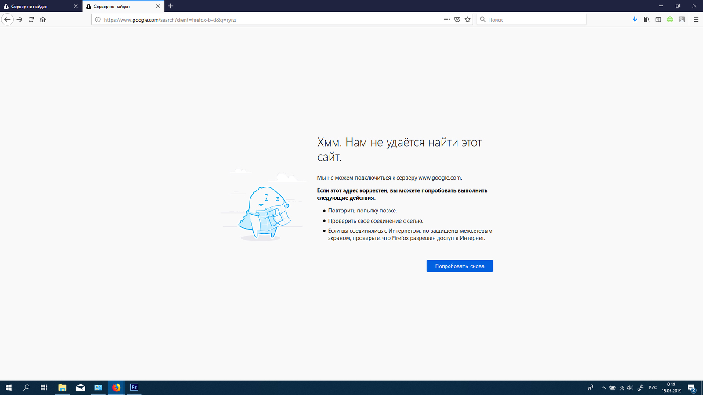This screenshot has height=395, width=703.
Task: Switch to the first 'Сервер не найден' tab
Action: [x=40, y=6]
